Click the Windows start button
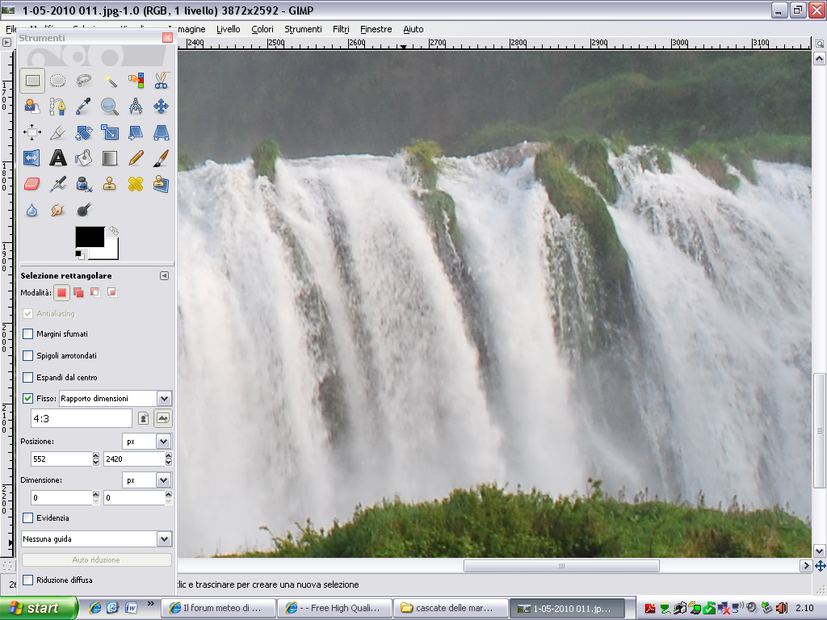 (x=39, y=608)
